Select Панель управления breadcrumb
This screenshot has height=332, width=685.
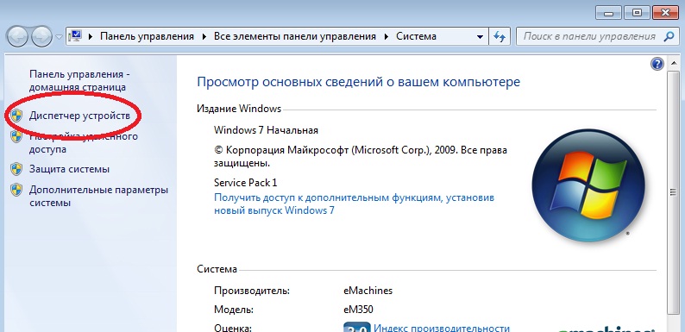coord(147,36)
